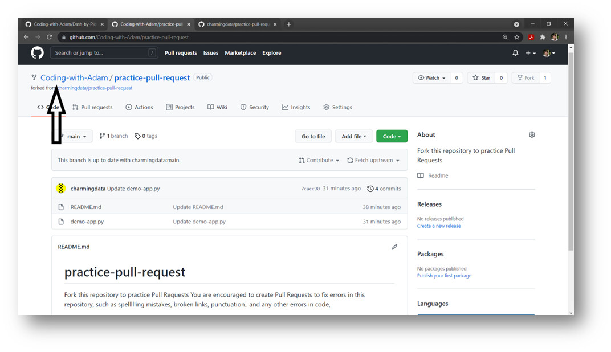Open Explore in top navigation
The image size is (611, 352).
[x=272, y=53]
